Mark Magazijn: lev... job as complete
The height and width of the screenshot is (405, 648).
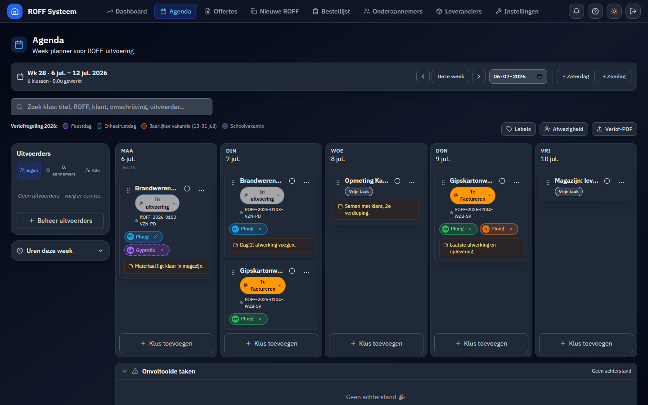tap(607, 181)
